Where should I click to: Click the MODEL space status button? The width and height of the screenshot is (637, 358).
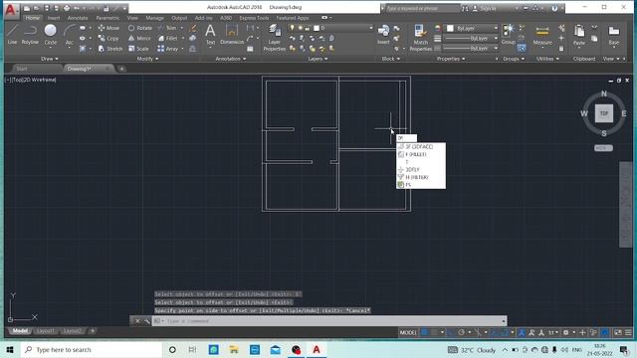(408, 332)
